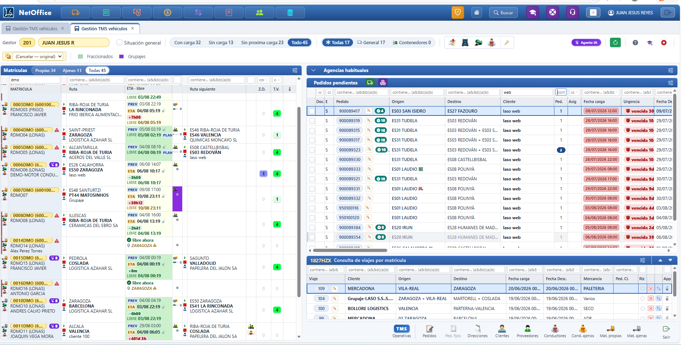This screenshot has width=681, height=345.
Task: Collapse the Agencias habituales section
Action: pyautogui.click(x=313, y=70)
